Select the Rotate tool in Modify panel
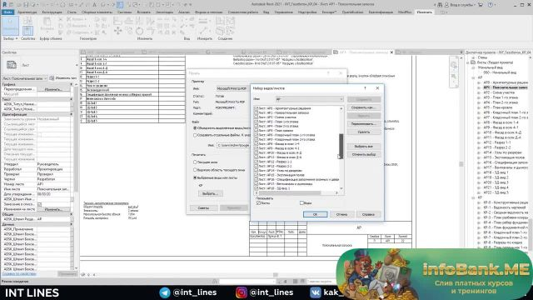The height and width of the screenshot is (300, 533). (x=140, y=32)
